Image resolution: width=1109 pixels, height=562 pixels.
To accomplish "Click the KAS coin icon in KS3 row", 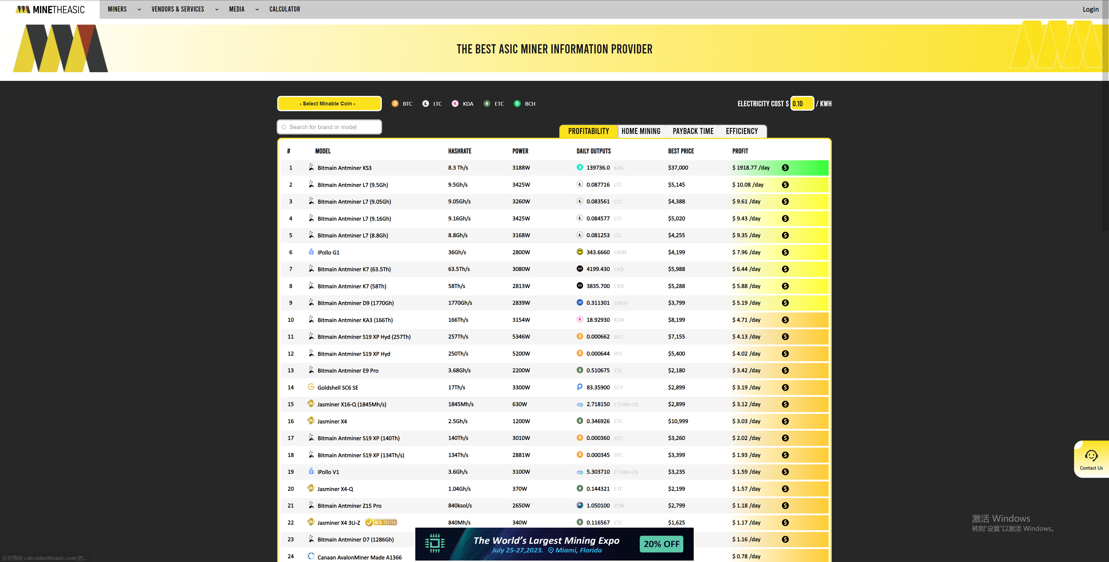I will click(x=580, y=168).
